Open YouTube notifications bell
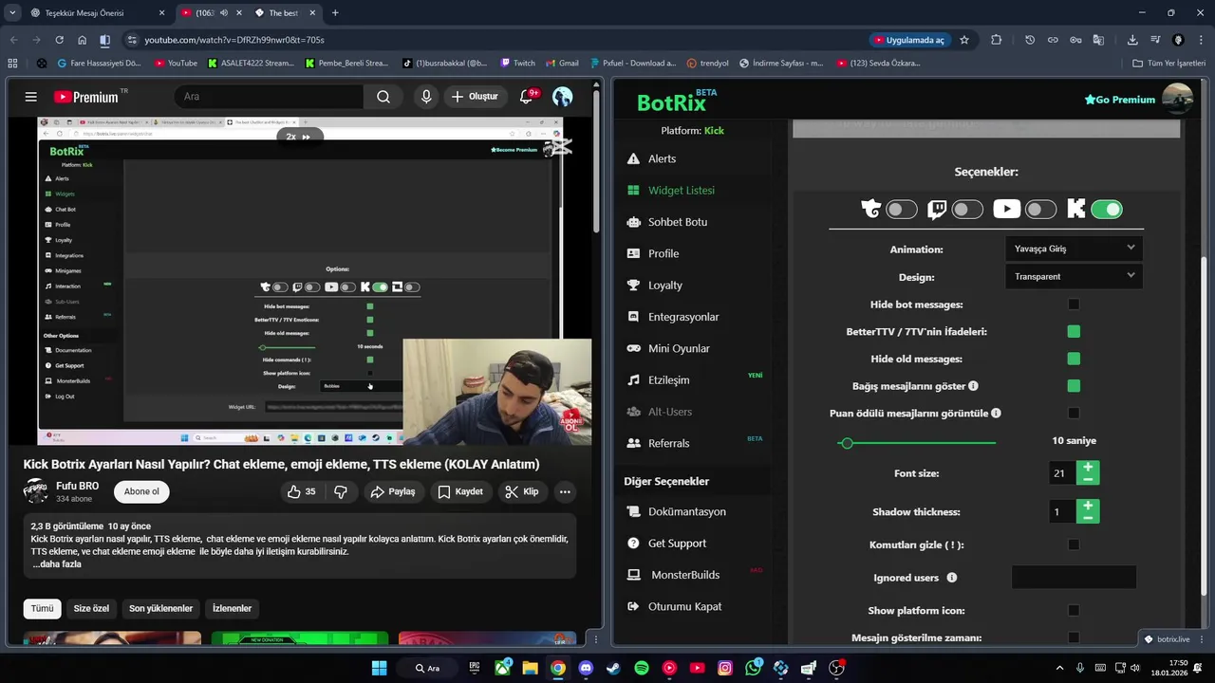This screenshot has height=683, width=1215. [527, 97]
